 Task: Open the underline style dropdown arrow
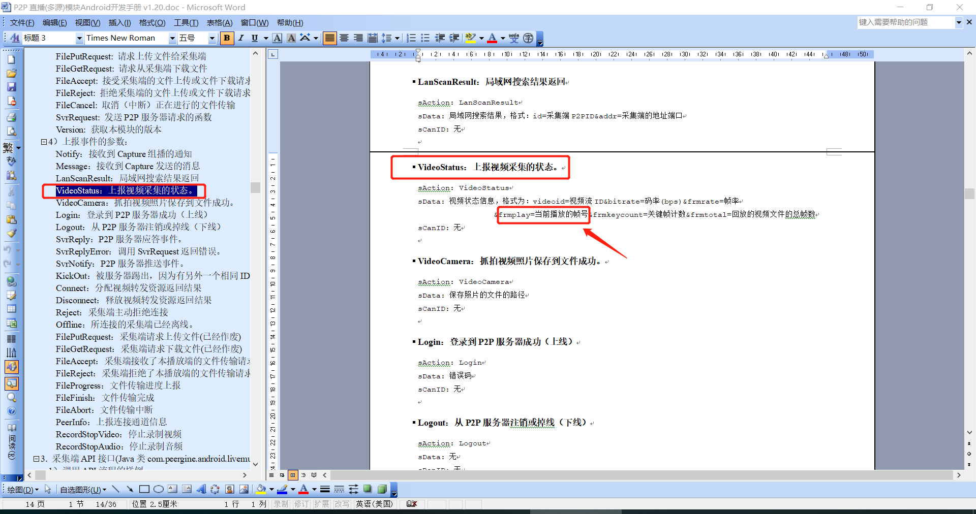pos(265,38)
